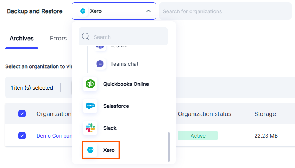Click the Storage column header

tap(265, 114)
